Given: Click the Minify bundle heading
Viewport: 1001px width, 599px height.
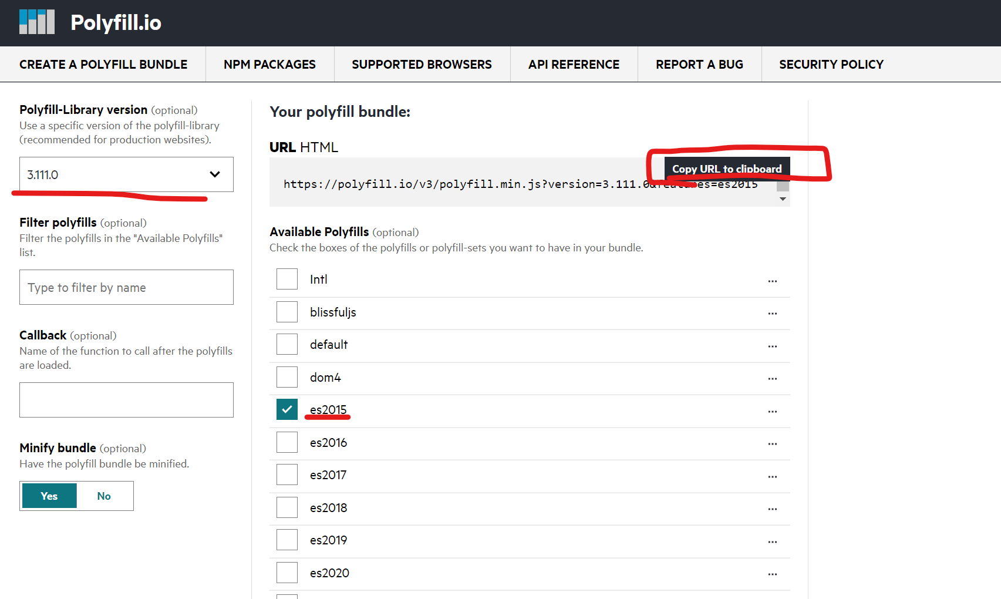Looking at the screenshot, I should tap(58, 448).
